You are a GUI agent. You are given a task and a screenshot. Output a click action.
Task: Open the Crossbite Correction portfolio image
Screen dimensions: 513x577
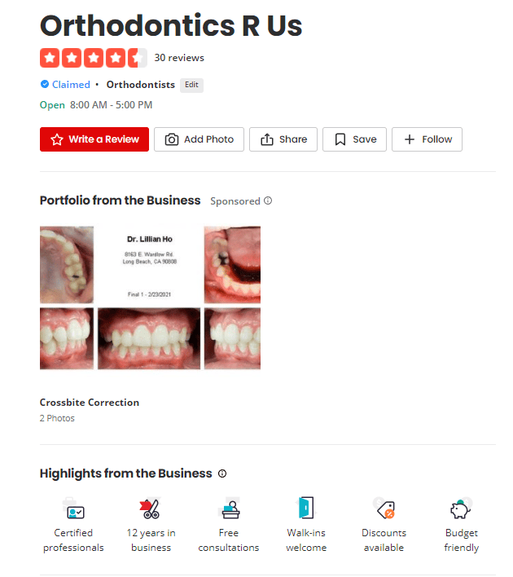[x=150, y=297]
